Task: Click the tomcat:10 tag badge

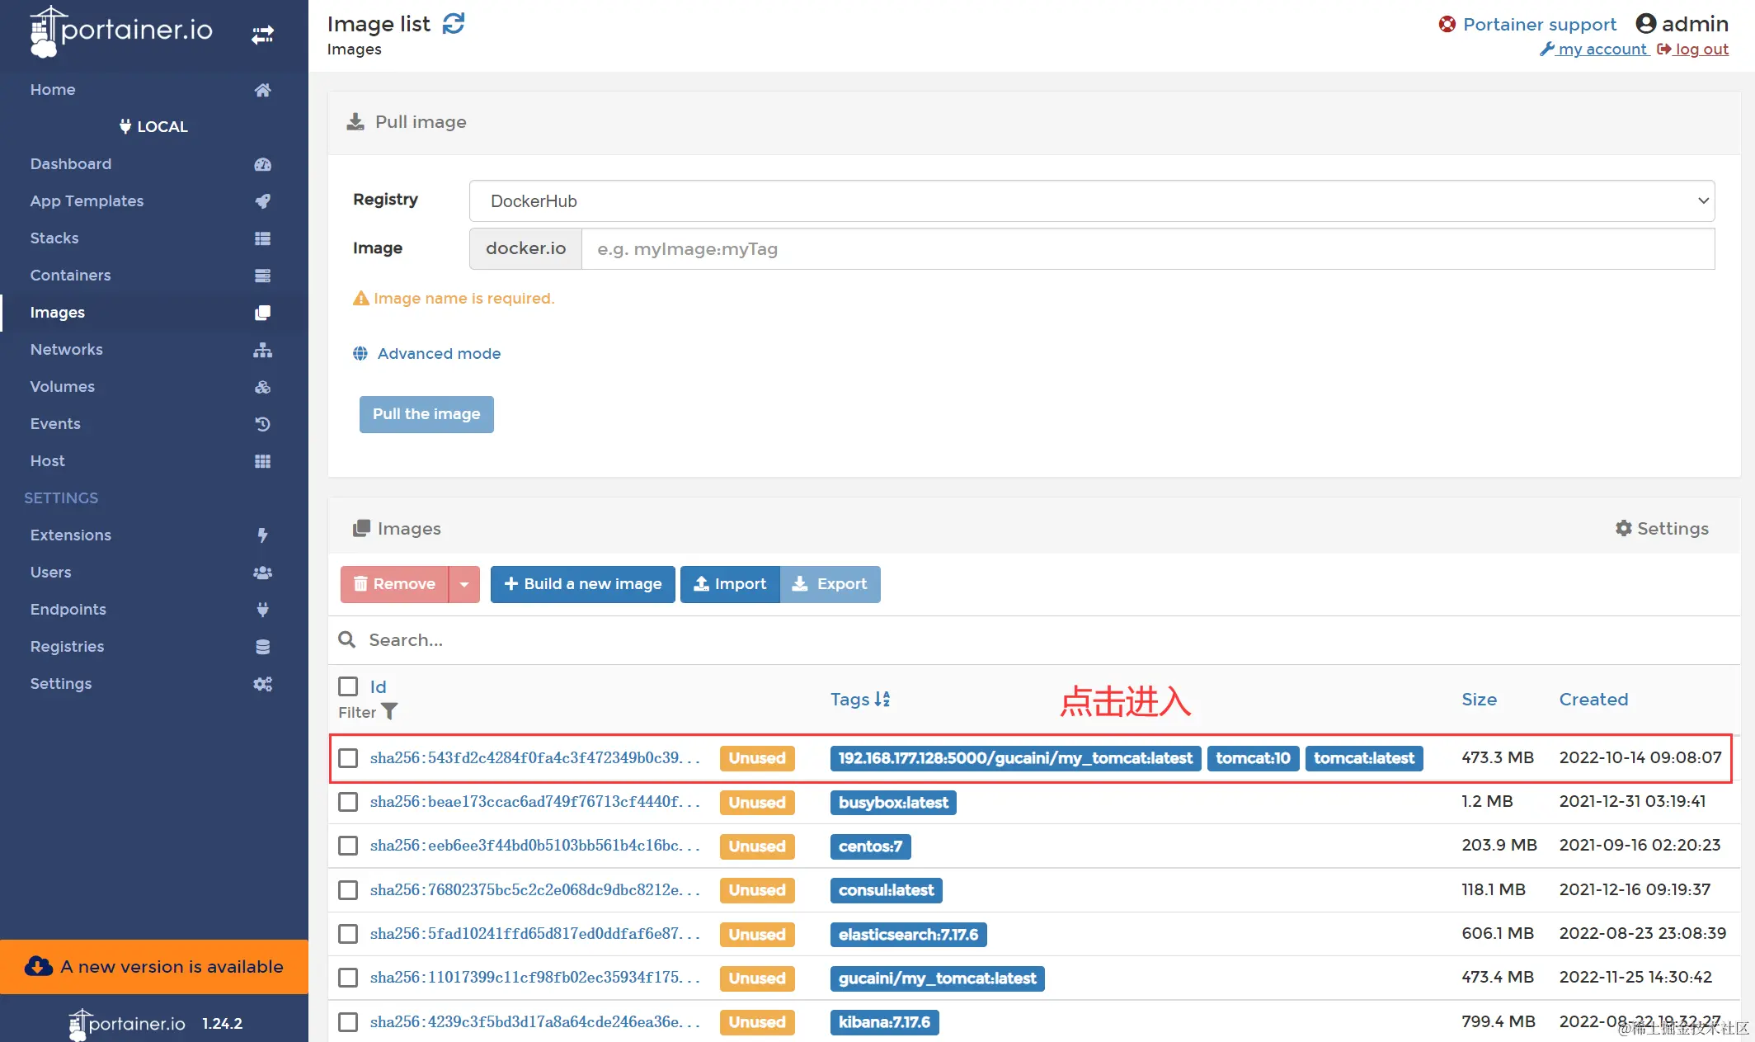Action: (1252, 757)
